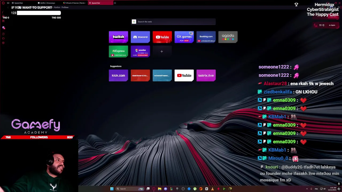Switch to the first Speed Dial tab
Viewport: 342px width, 192px height.
tap(23, 3)
